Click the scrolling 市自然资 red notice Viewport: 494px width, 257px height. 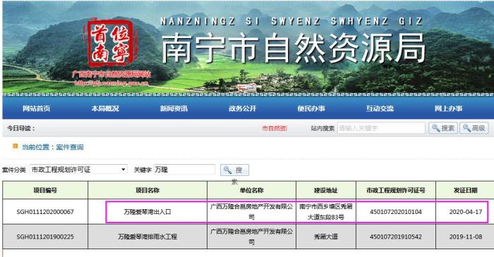click(x=275, y=128)
